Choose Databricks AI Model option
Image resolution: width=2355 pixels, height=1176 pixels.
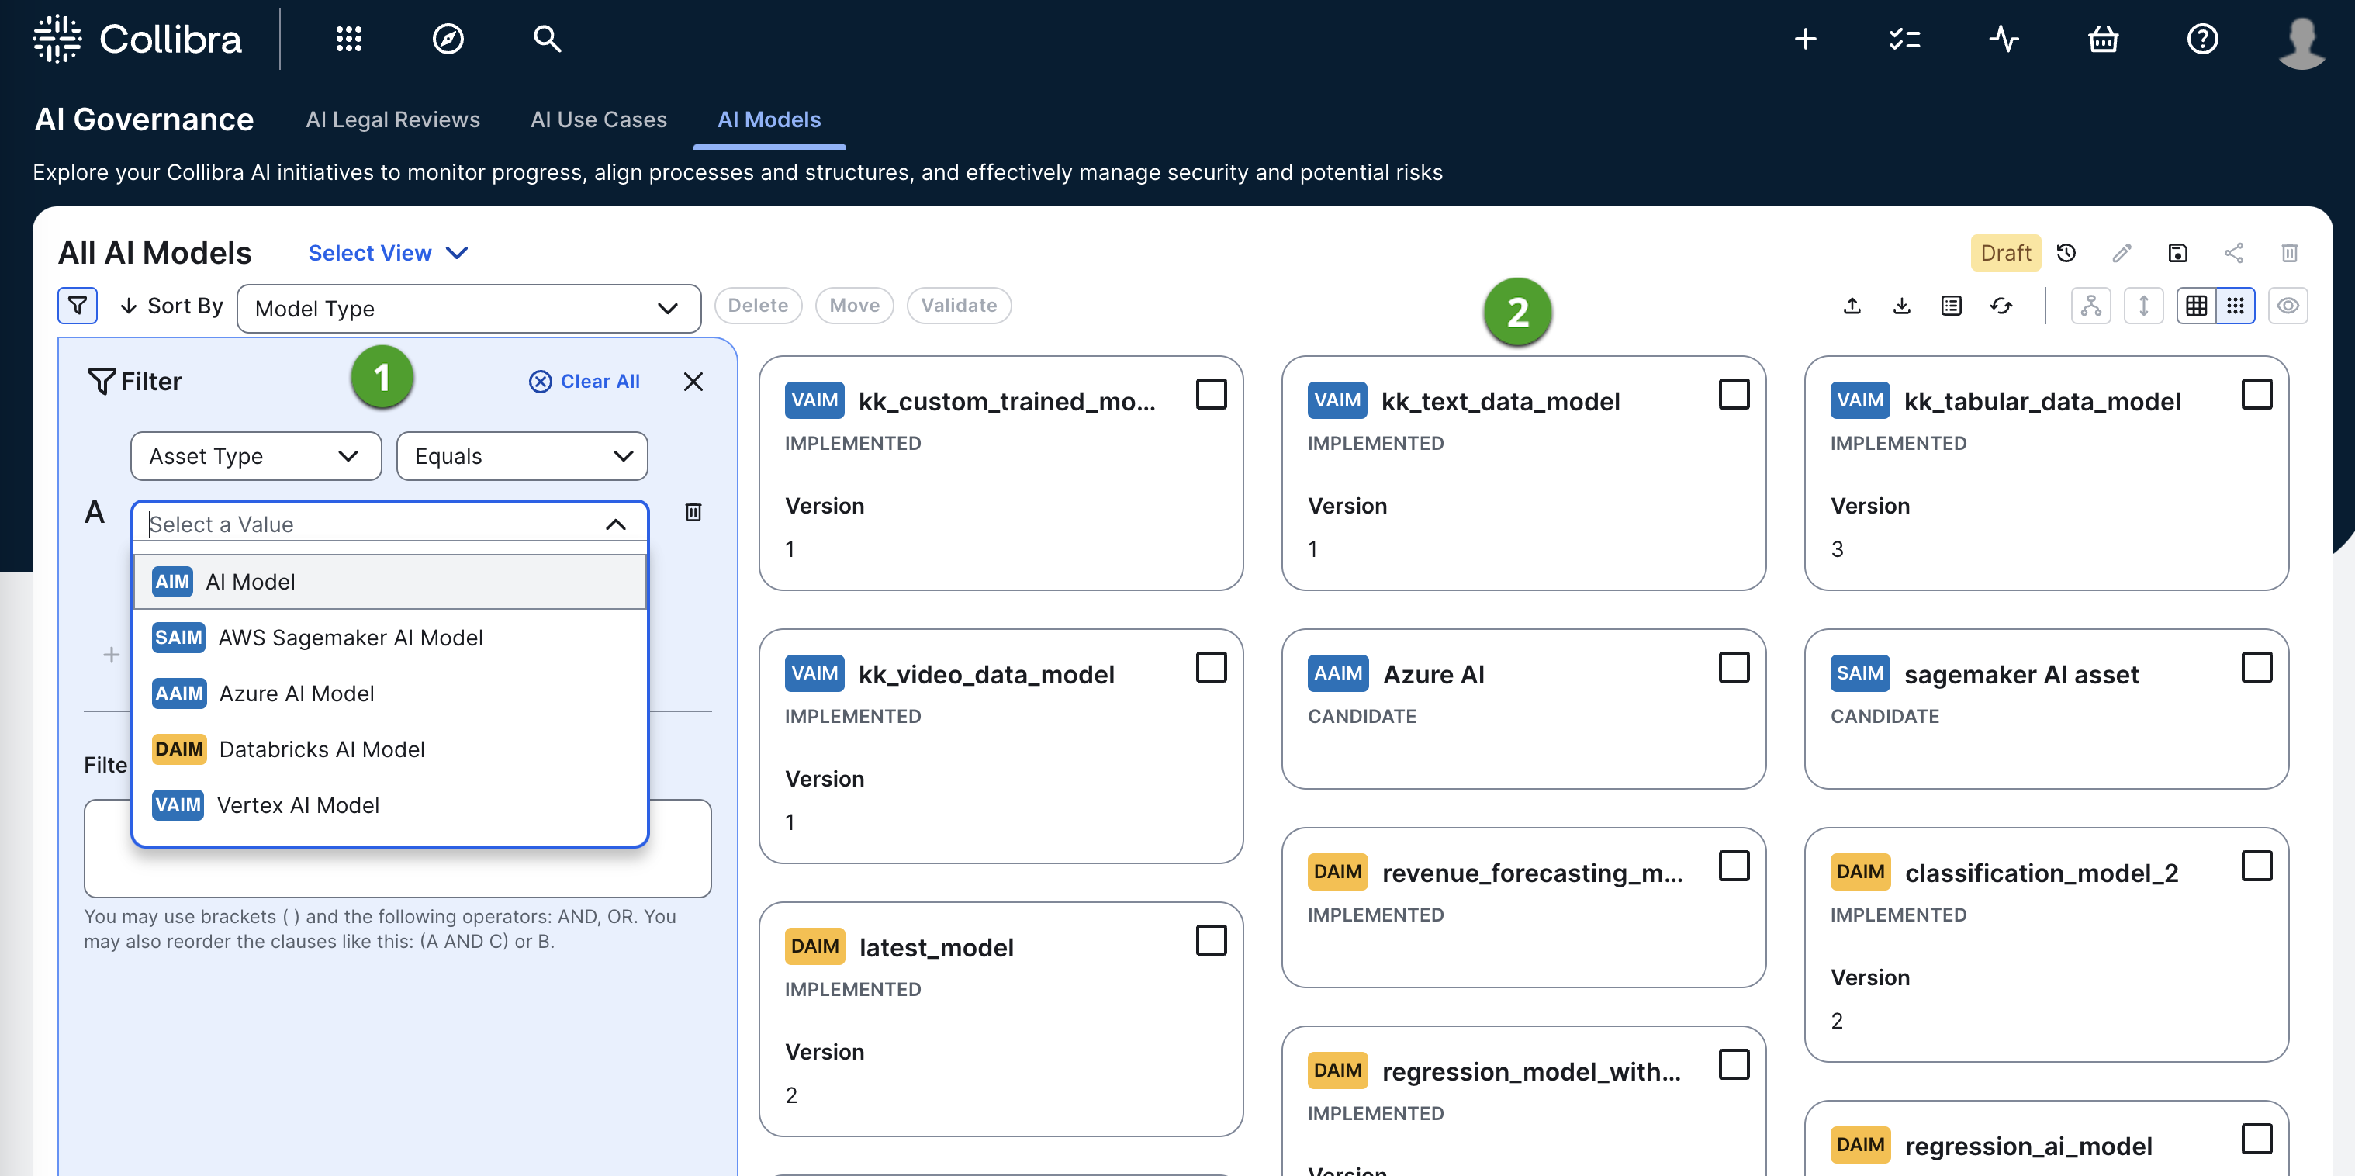point(321,749)
